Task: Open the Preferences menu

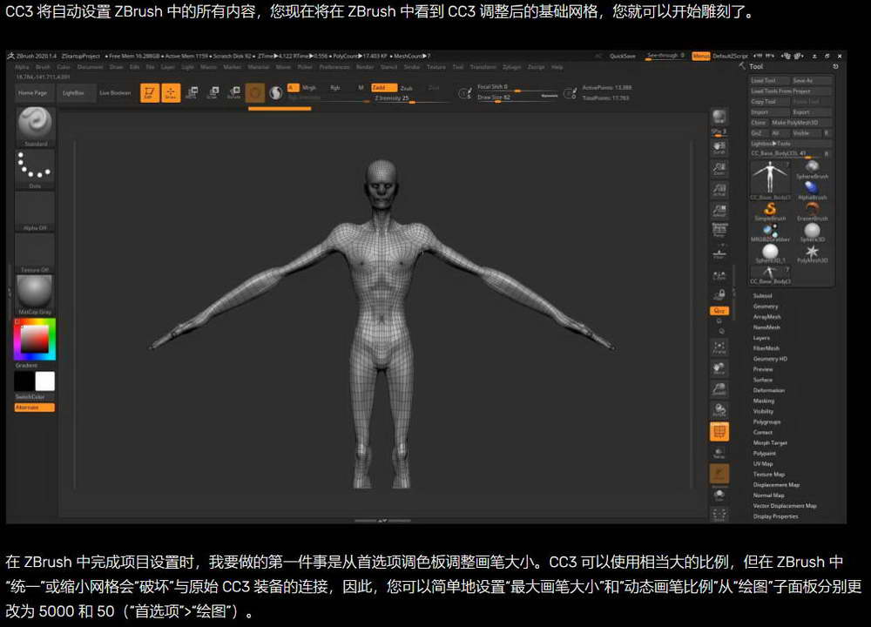Action: 334,67
